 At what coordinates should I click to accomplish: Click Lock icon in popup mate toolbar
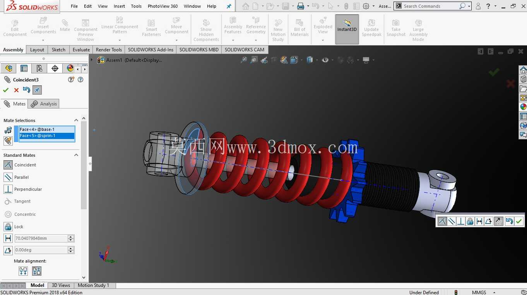coord(470,221)
